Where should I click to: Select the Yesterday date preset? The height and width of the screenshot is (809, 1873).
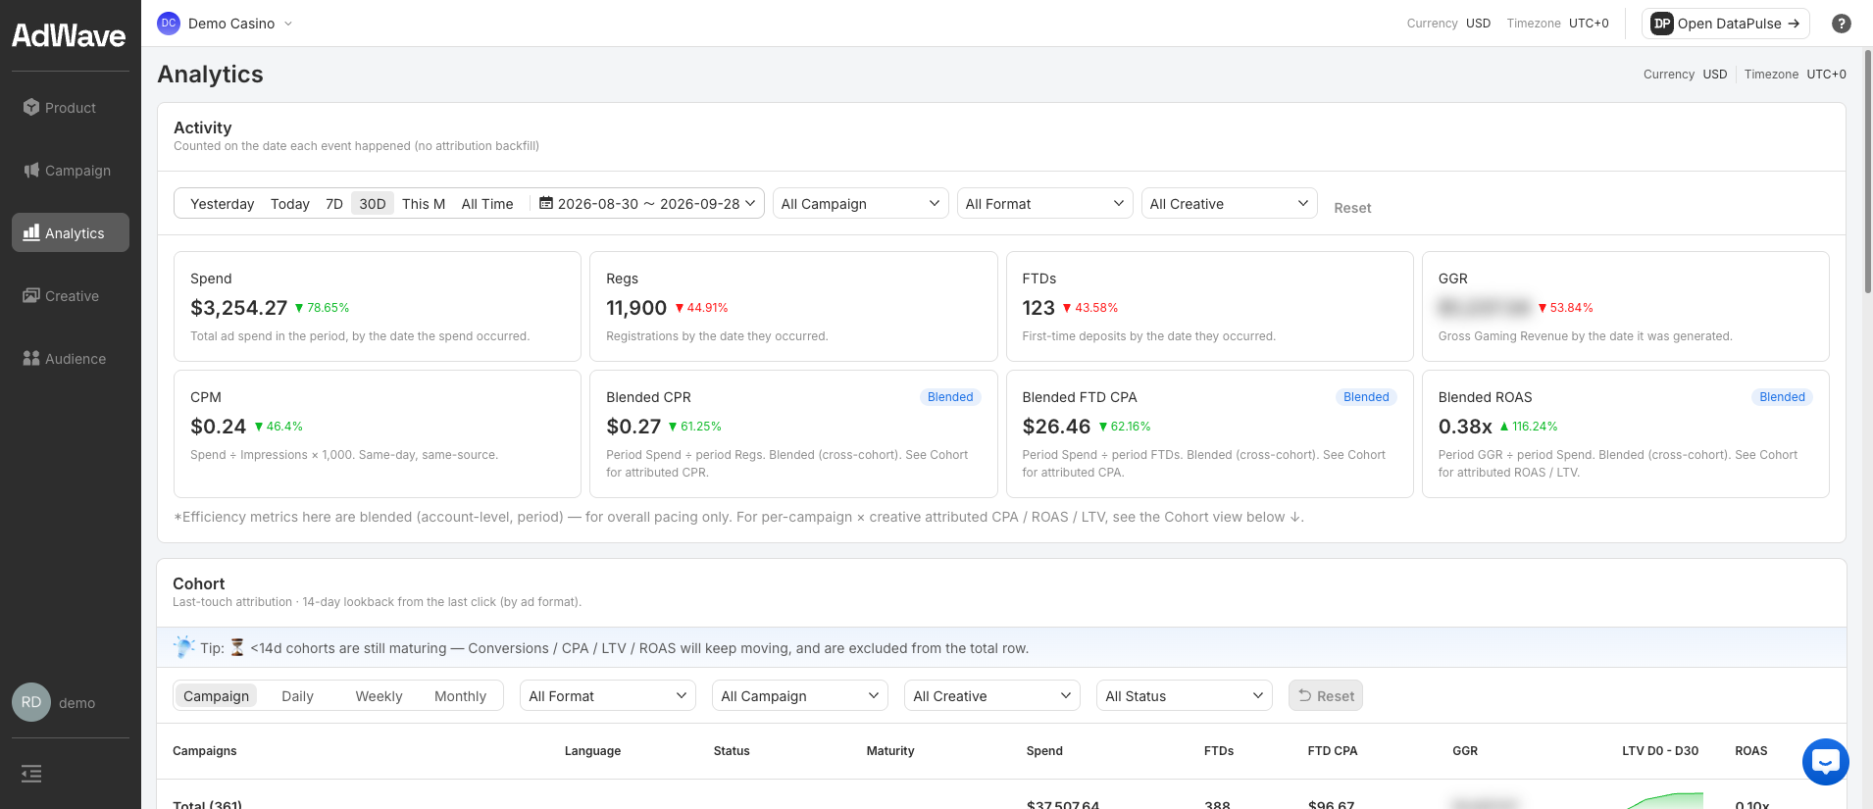[222, 204]
